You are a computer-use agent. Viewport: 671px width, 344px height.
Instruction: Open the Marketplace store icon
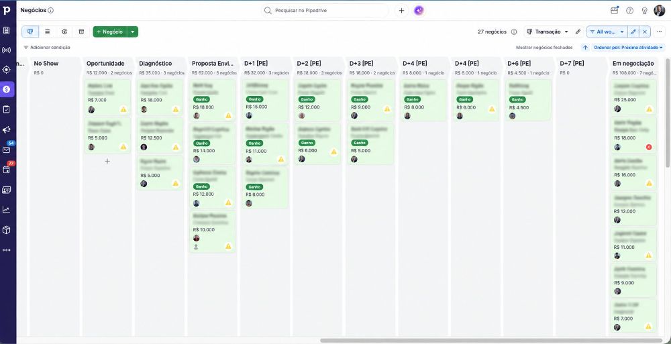click(615, 11)
